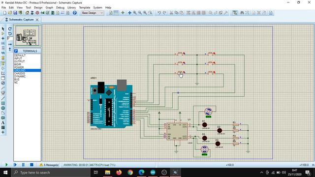
Task: Click the Rotate Clockwise button
Action: tap(10, 29)
